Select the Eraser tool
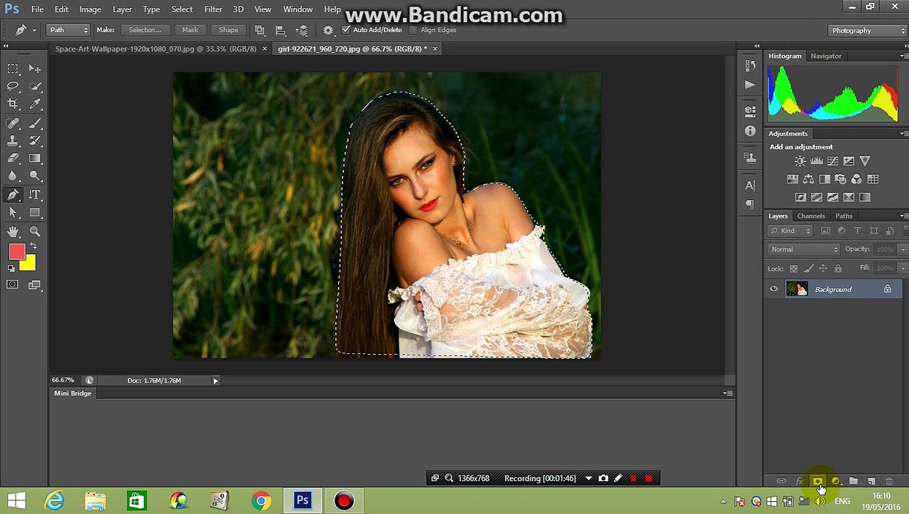 pos(13,158)
